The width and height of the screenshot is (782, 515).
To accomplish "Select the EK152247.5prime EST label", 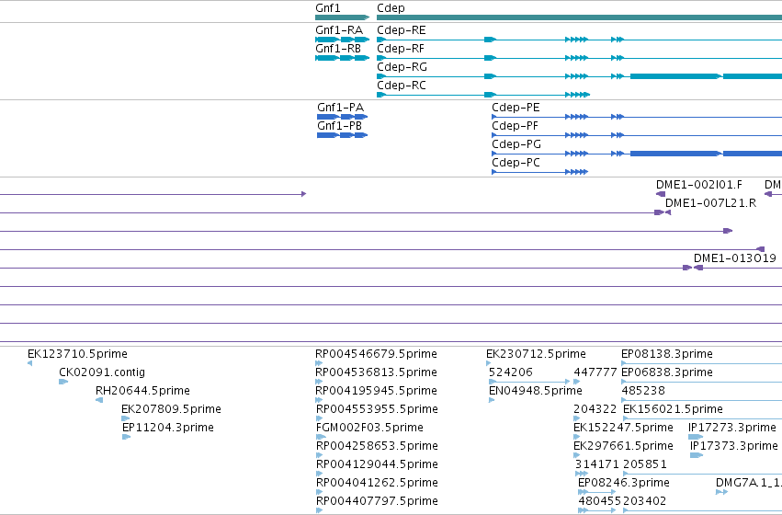I will click(x=623, y=428).
